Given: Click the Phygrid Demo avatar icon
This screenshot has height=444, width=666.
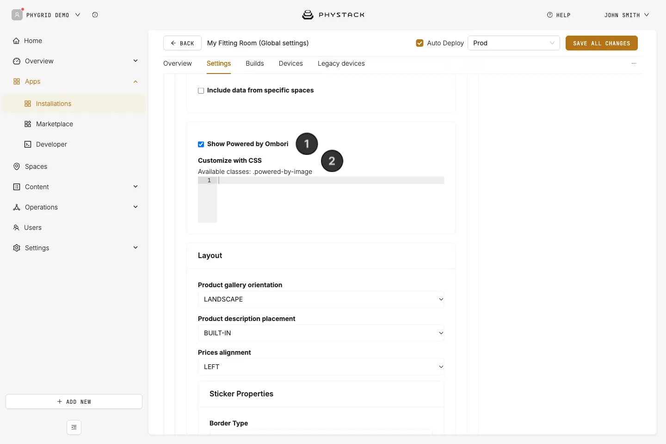Looking at the screenshot, I should [x=17, y=15].
